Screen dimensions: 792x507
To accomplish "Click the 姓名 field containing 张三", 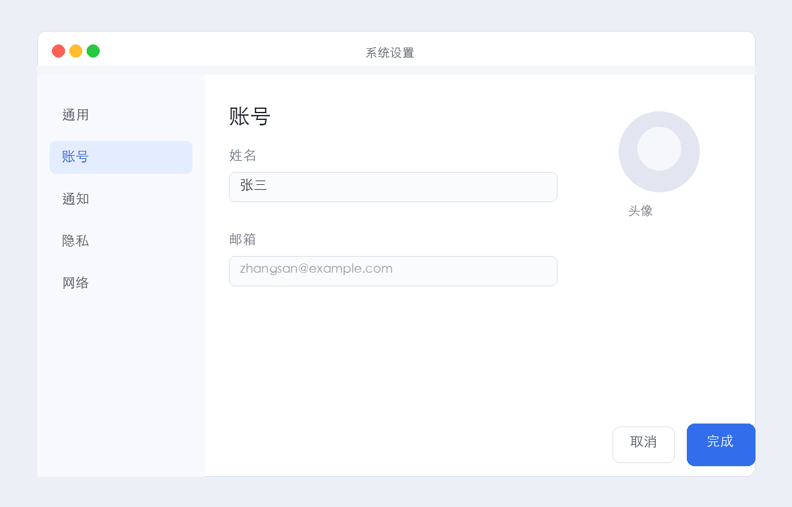I will coord(393,187).
